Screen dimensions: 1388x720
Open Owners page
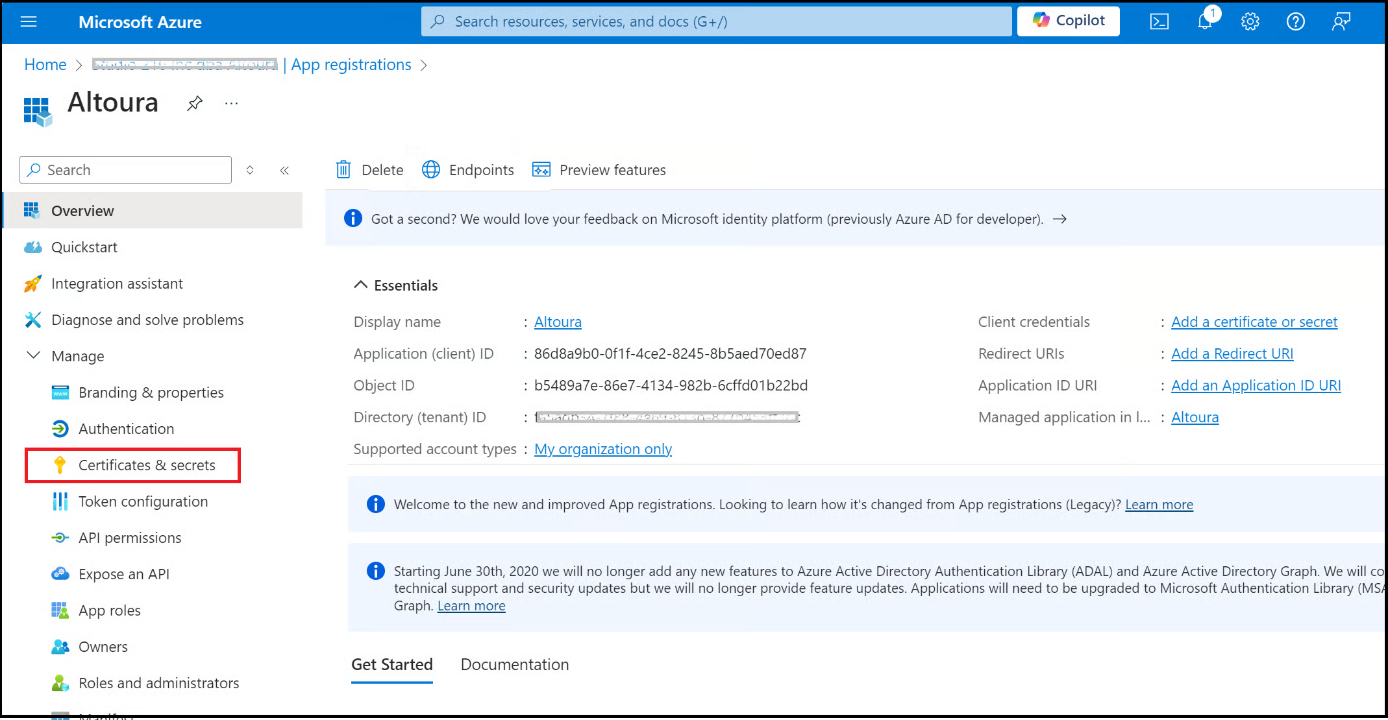[x=103, y=647]
